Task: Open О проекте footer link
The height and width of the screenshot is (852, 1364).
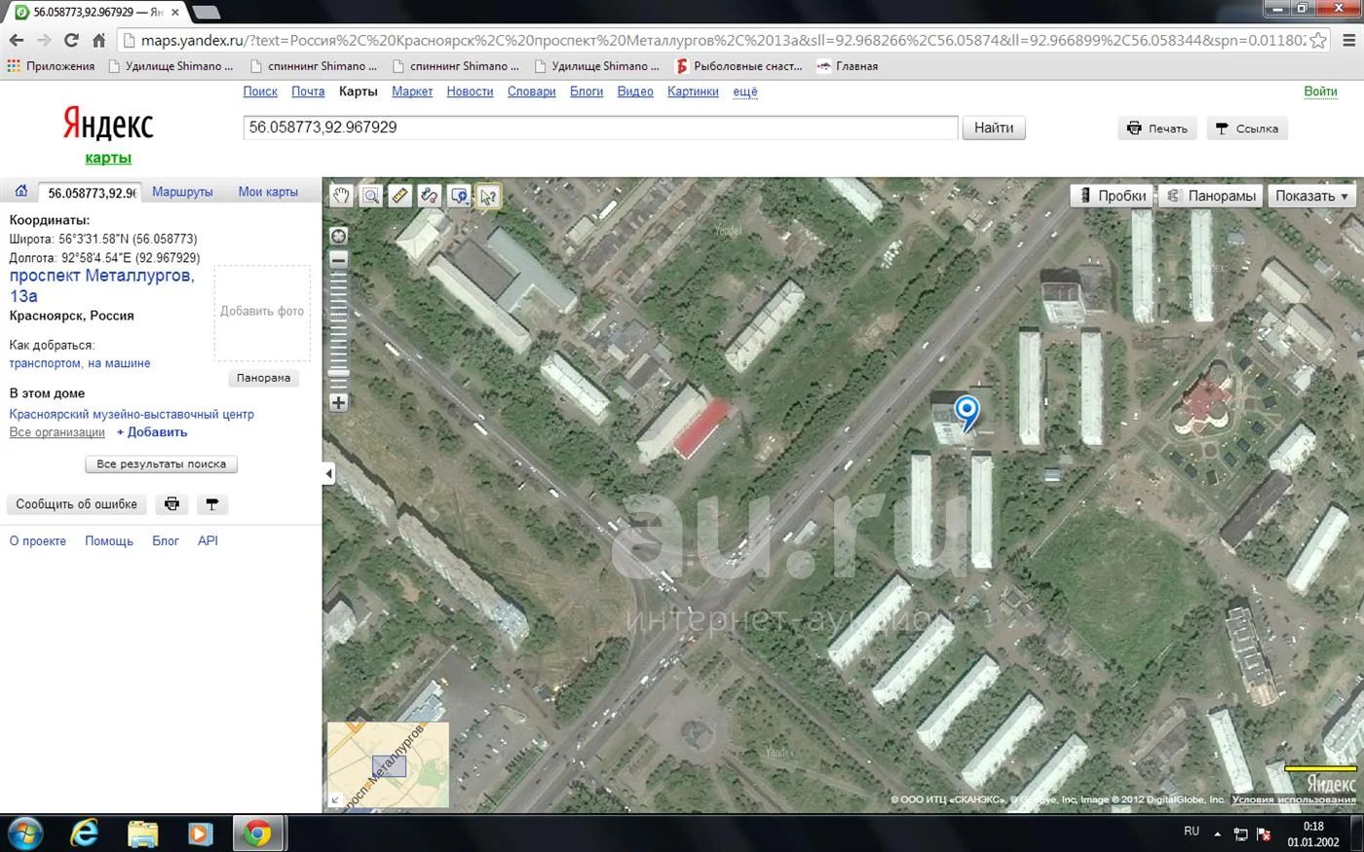Action: point(38,540)
